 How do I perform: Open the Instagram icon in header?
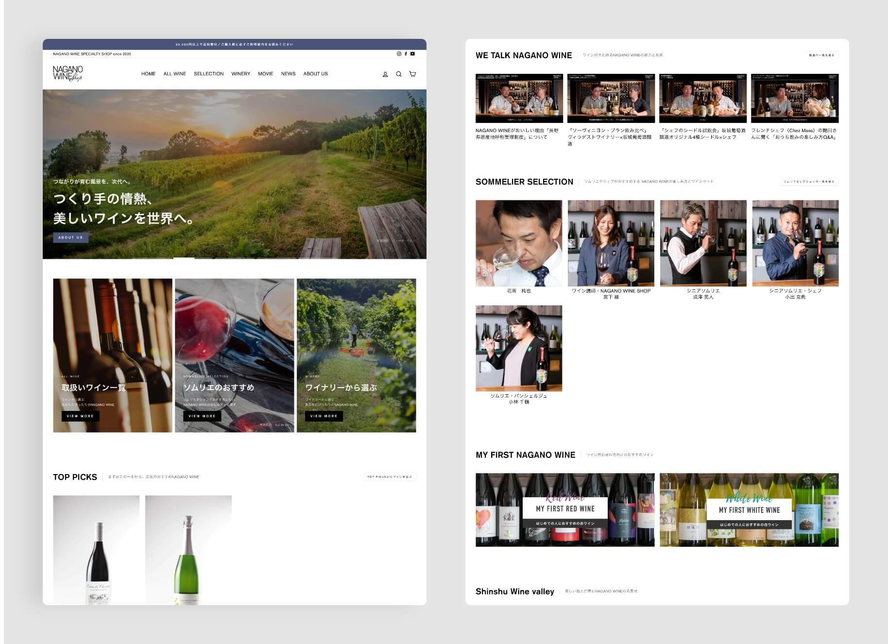pyautogui.click(x=399, y=54)
